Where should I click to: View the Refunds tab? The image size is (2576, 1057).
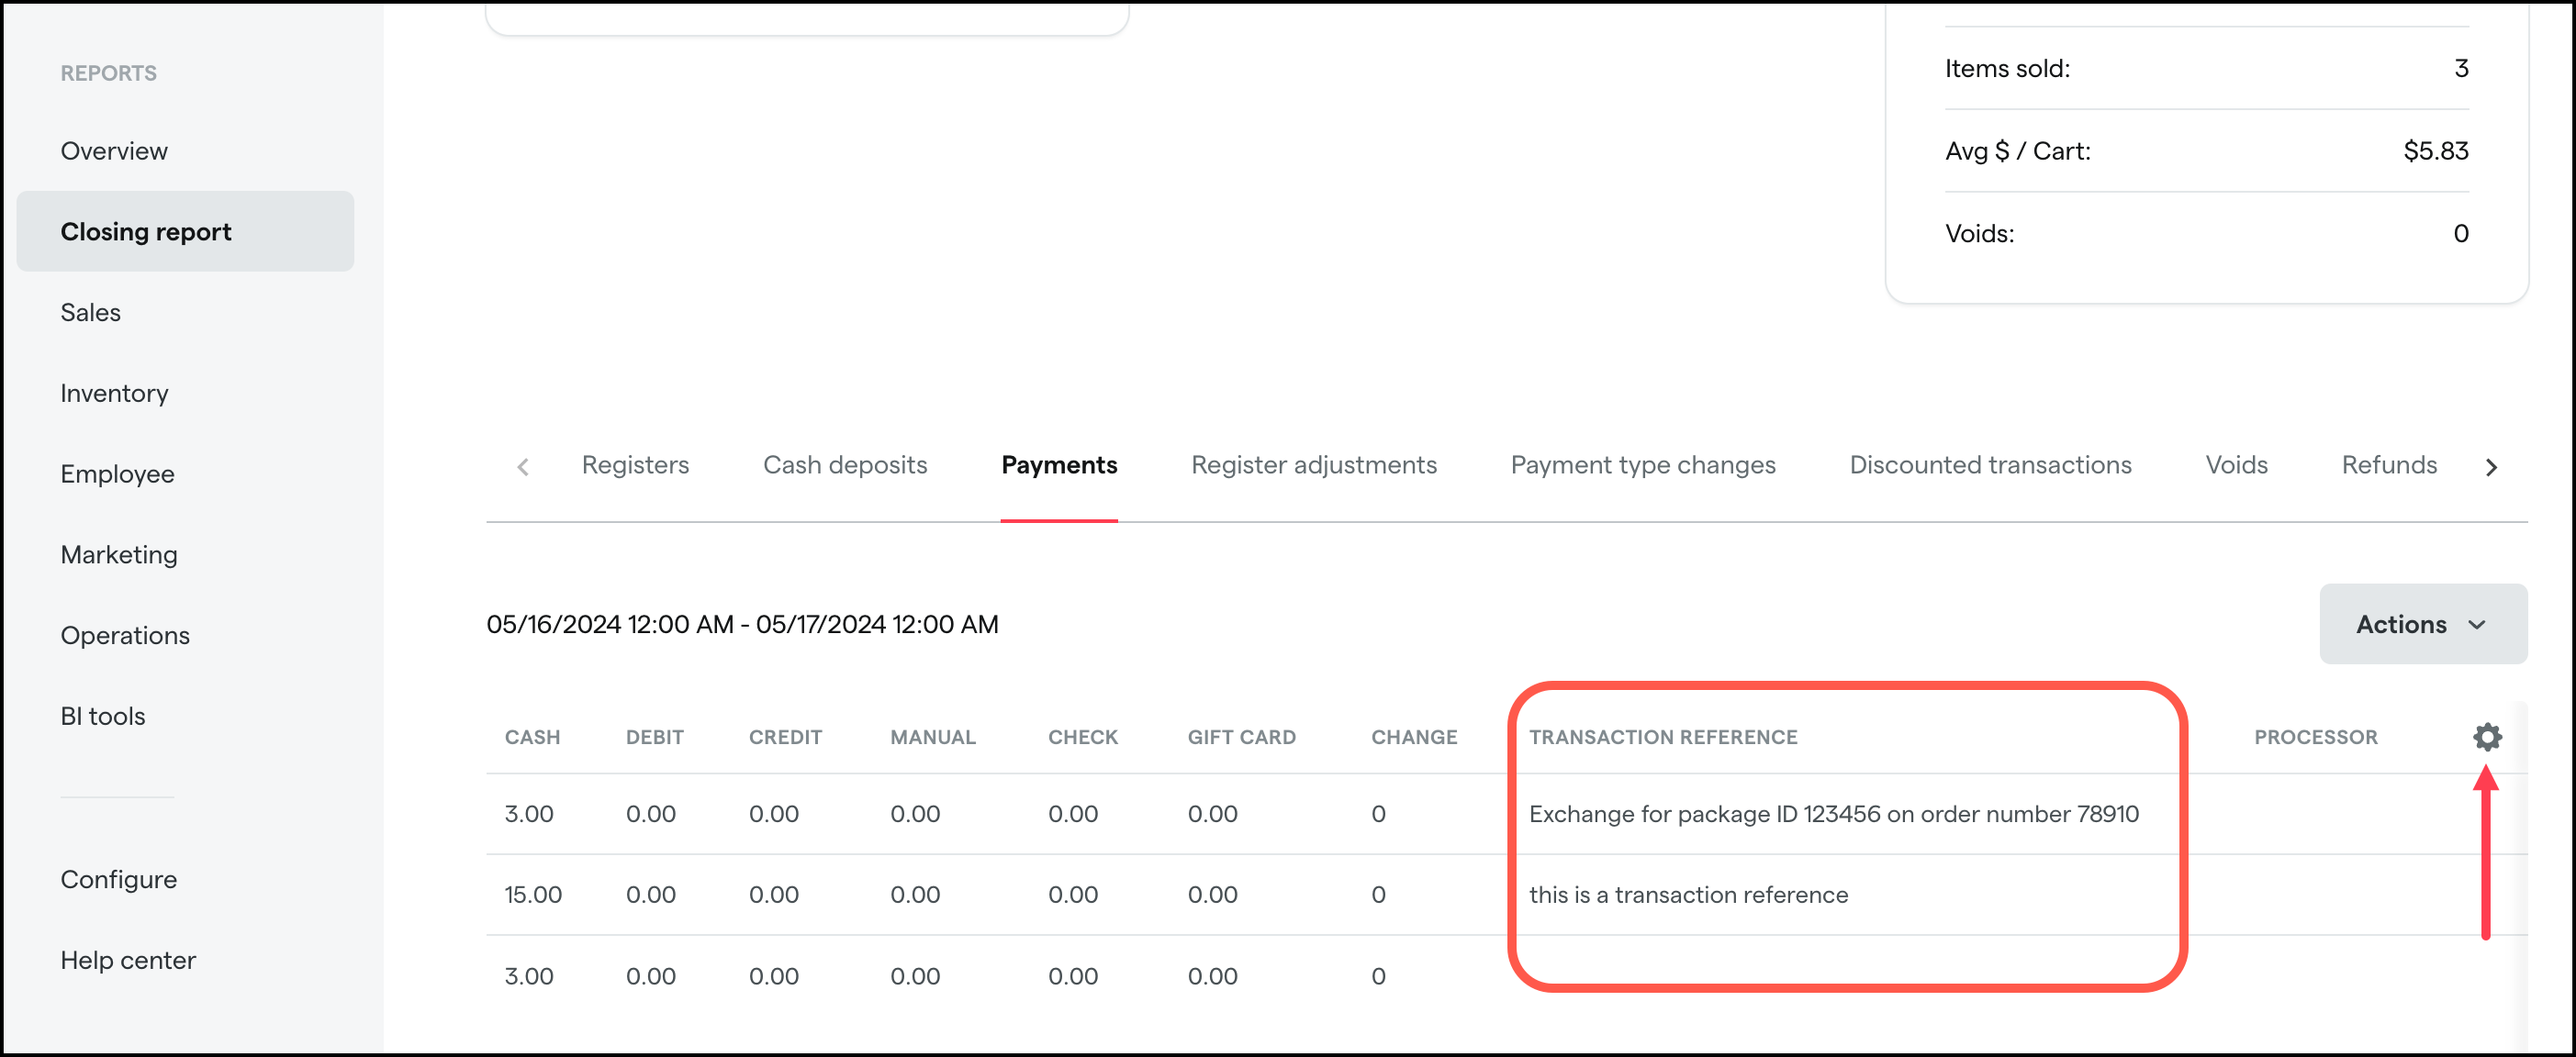pos(2389,464)
